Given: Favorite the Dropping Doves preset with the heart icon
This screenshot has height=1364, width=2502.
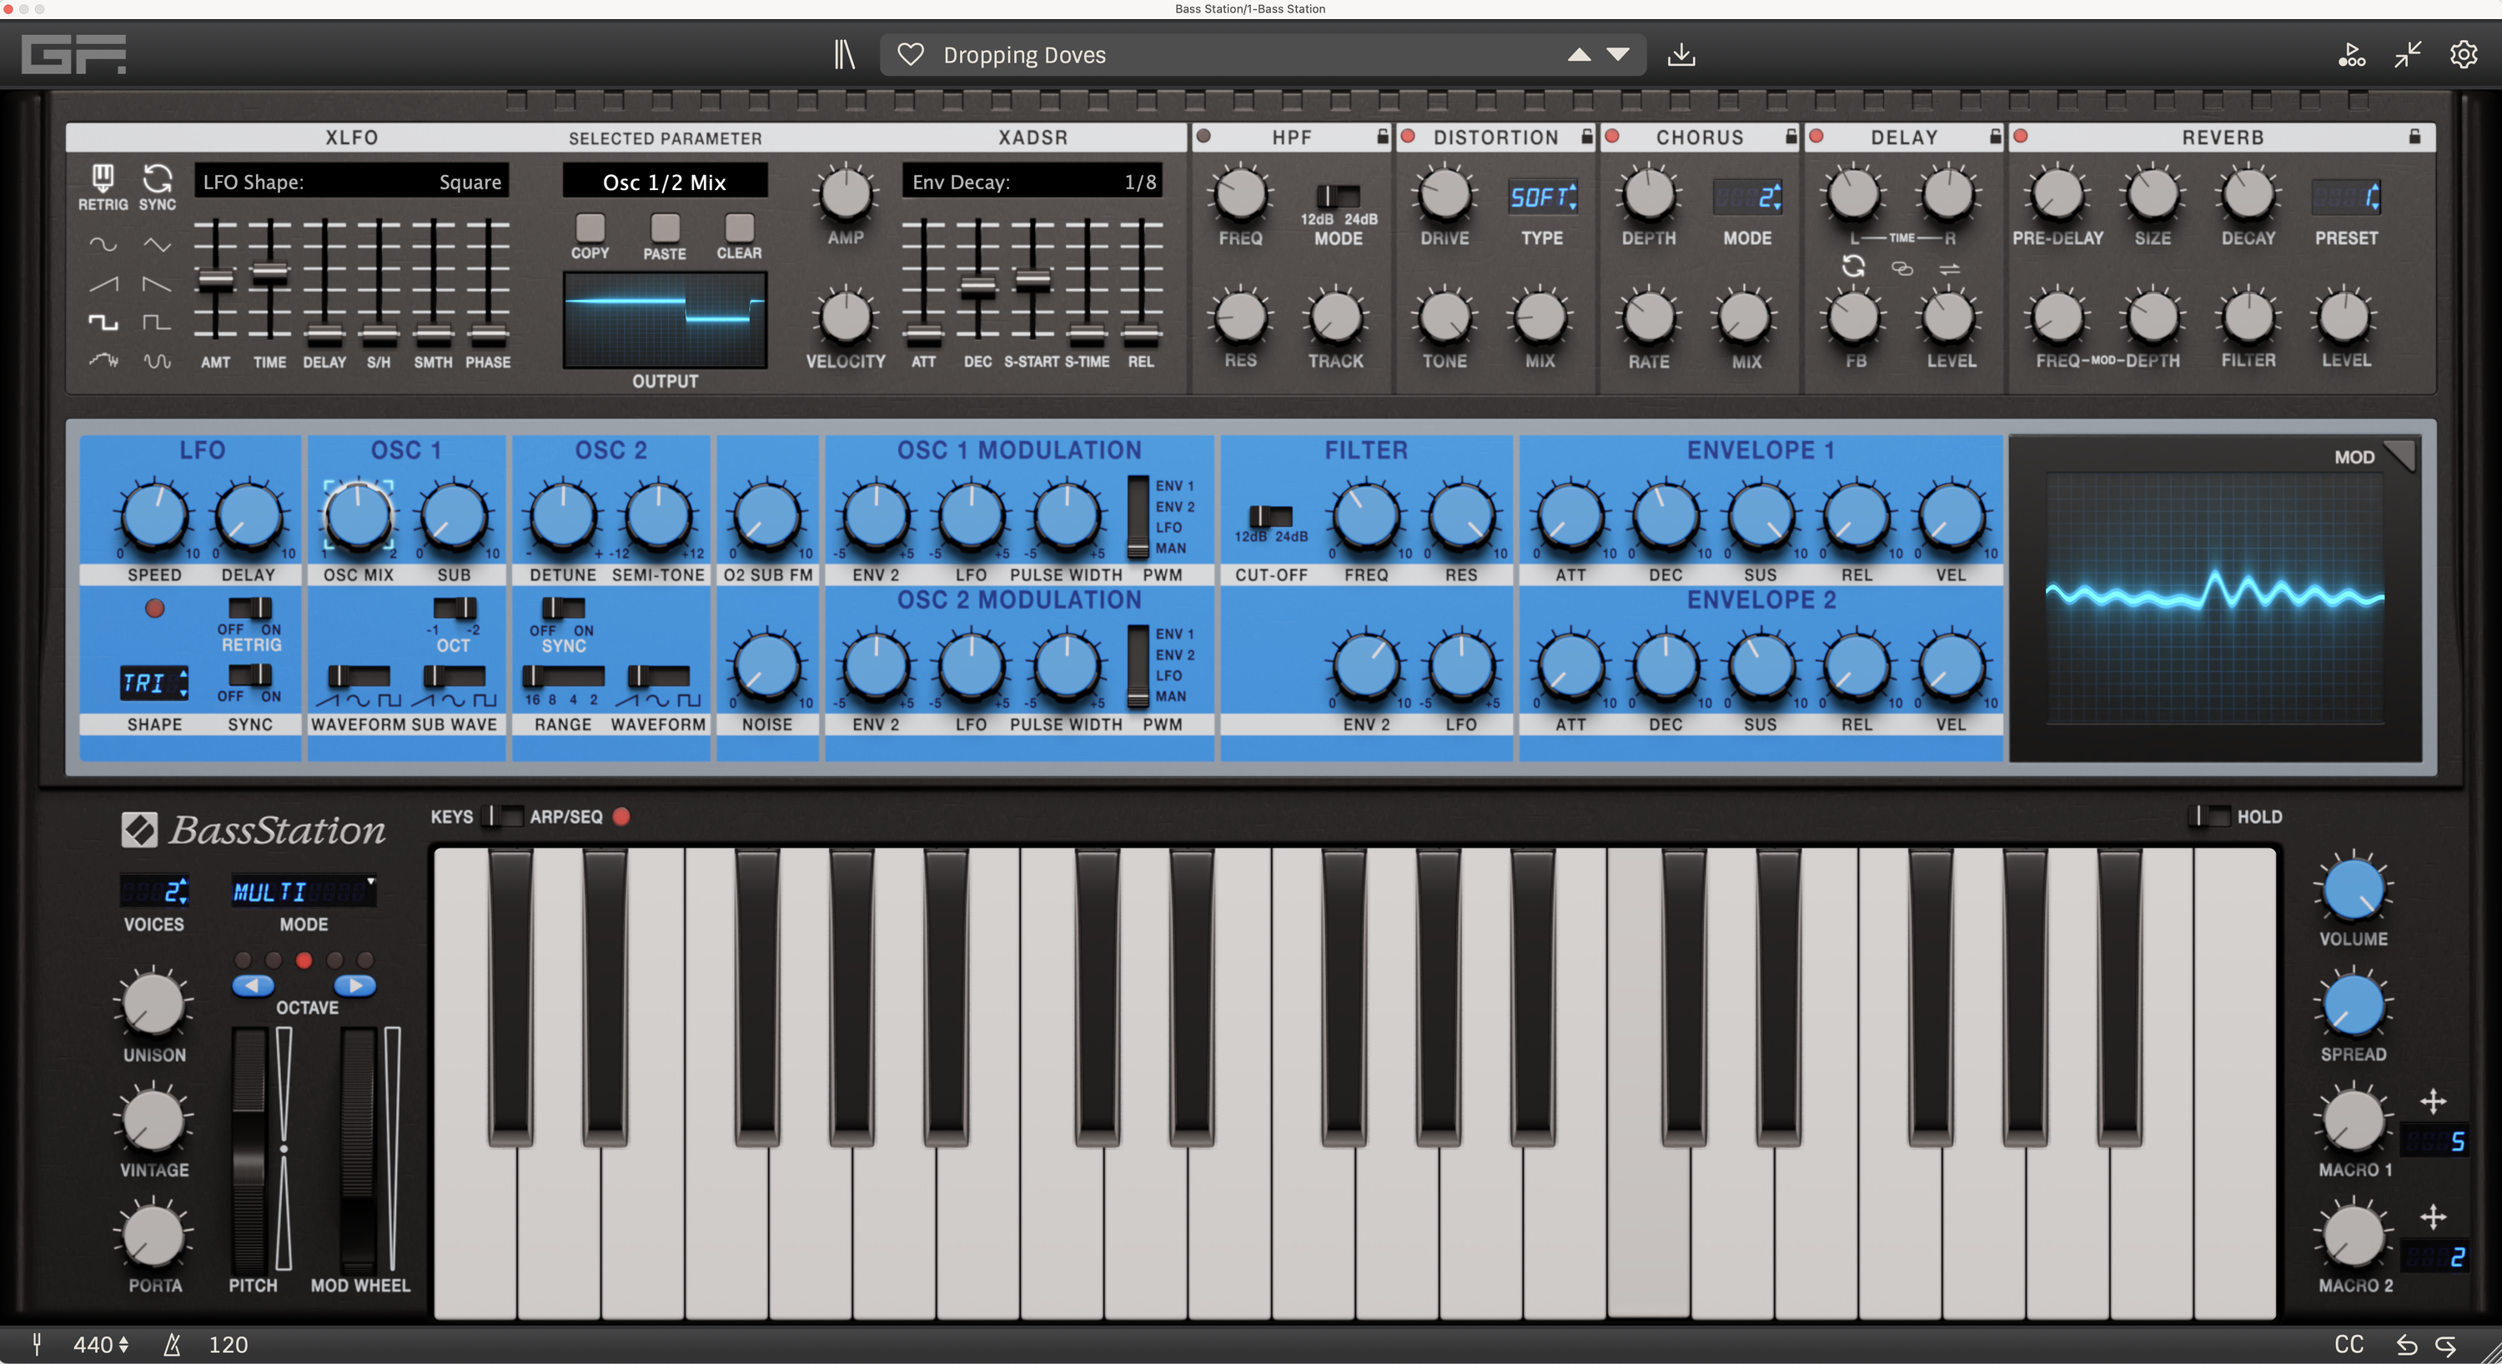Looking at the screenshot, I should coord(910,54).
